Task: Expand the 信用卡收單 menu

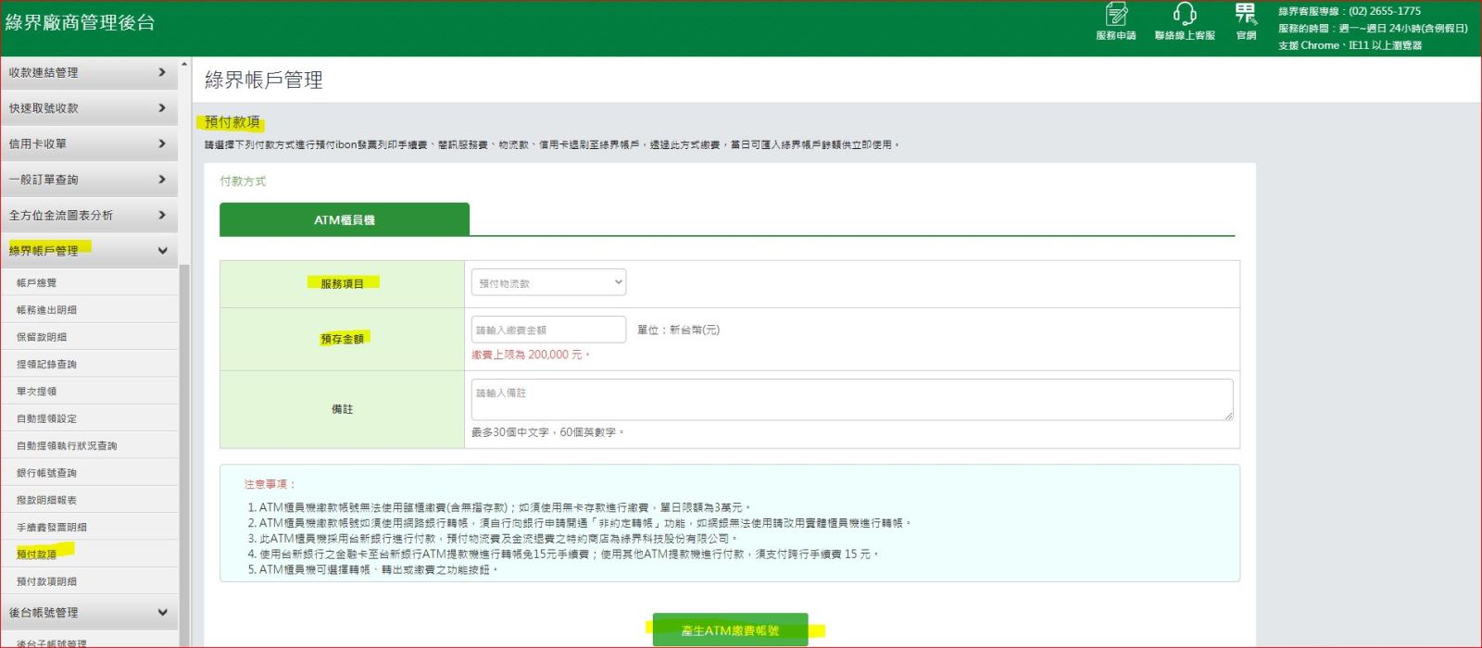Action: 89,143
